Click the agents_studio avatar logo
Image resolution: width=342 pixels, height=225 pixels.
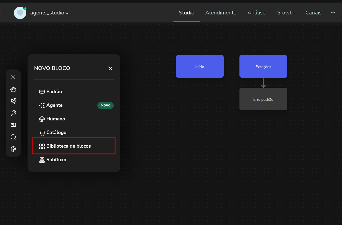(20, 13)
